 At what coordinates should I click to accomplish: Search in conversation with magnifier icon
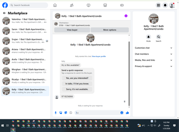click(x=159, y=37)
